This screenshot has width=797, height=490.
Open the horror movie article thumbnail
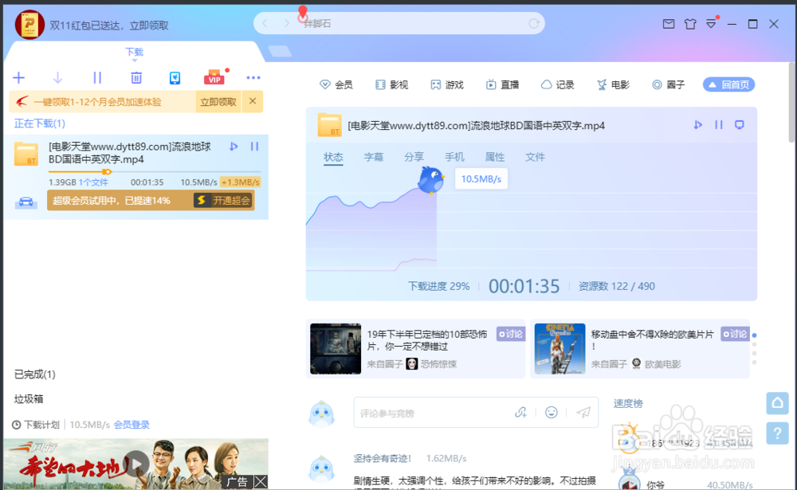pyautogui.click(x=336, y=349)
